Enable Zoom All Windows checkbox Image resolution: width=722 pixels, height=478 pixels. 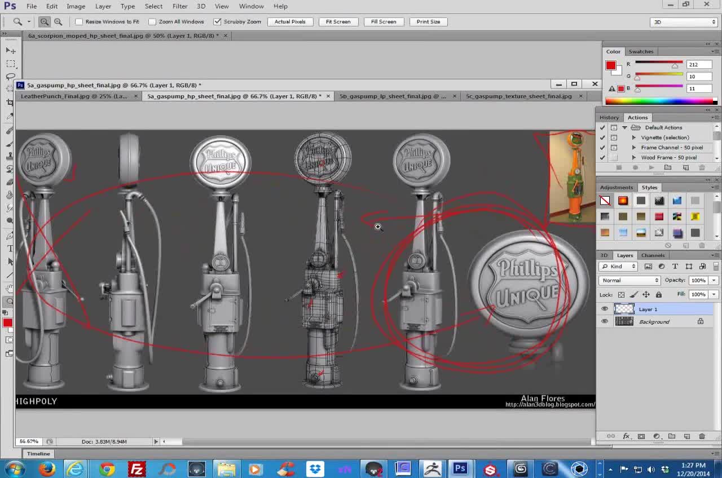(152, 21)
